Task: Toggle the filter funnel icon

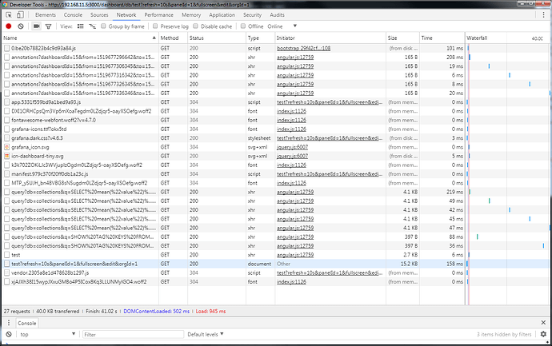Action: (x=48, y=26)
